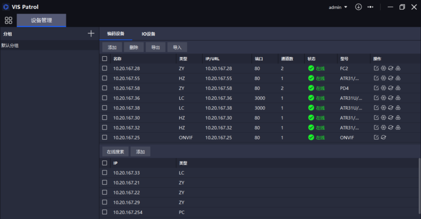421x219 pixels.
Task: Open the four-squares home grid icon
Action: 8,20
